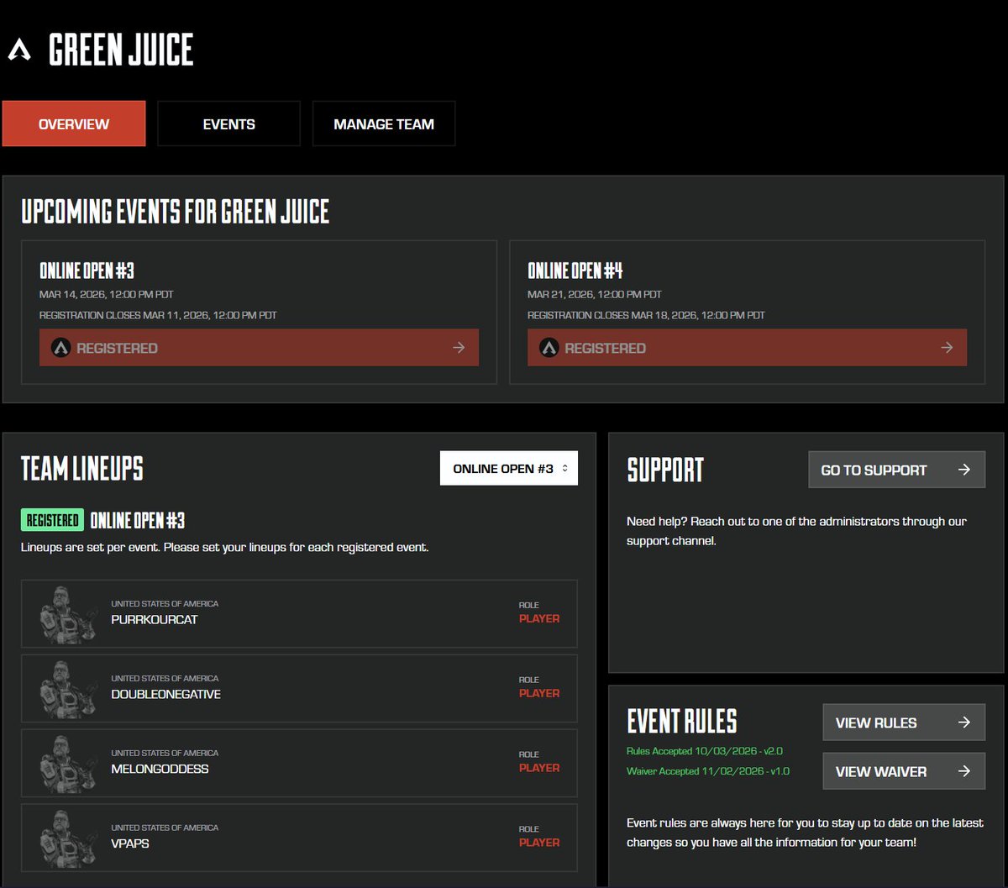Open the Manage Team tab

click(x=384, y=123)
